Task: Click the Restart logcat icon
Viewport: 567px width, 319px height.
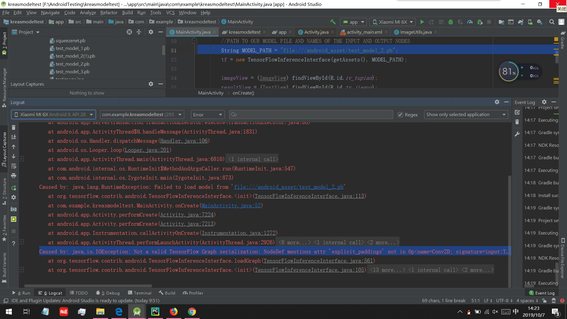Action: click(14, 188)
